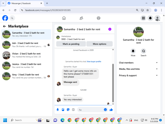
Task: Reload the Messenger page
Action: pos(15,10)
